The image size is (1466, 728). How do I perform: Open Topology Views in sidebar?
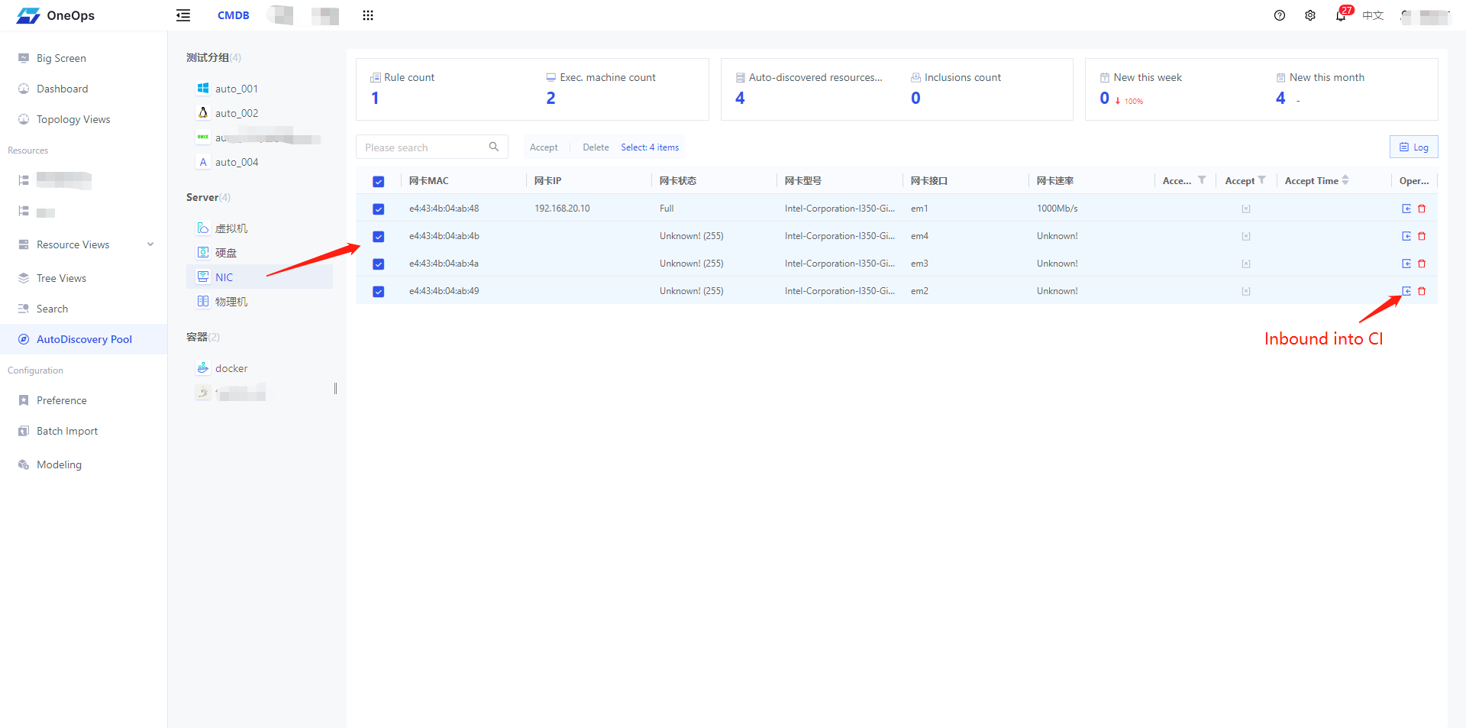[73, 119]
